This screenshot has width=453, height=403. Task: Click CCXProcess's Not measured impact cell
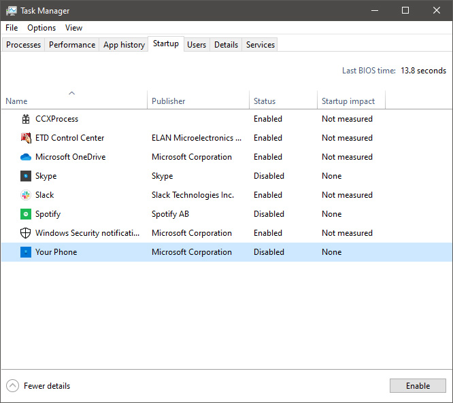(347, 119)
